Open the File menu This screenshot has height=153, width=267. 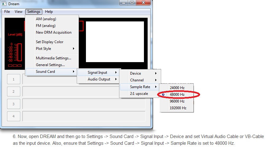click(7, 12)
